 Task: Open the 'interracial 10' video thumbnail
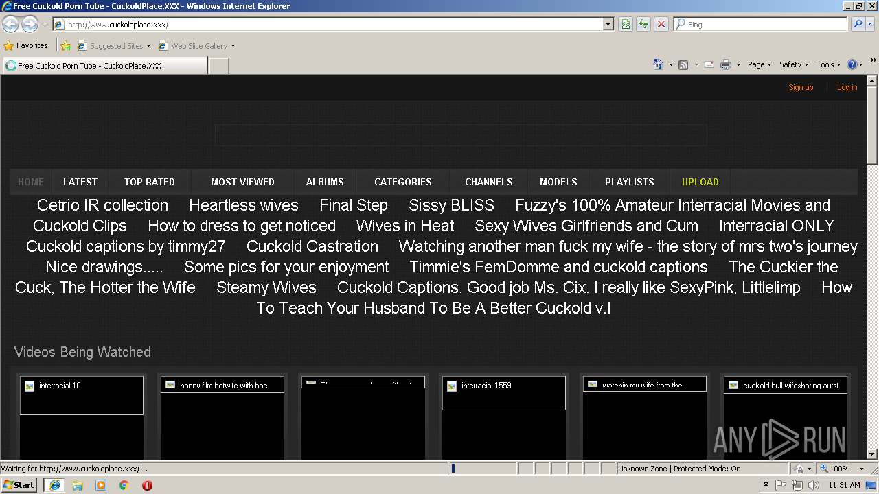[82, 395]
